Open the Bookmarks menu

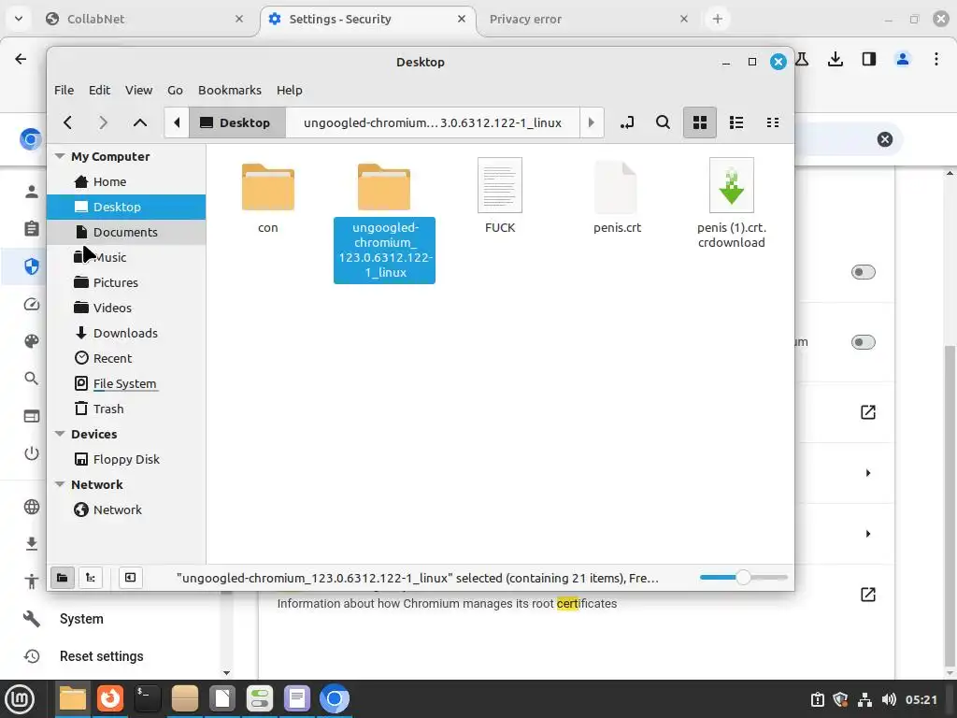click(x=230, y=91)
